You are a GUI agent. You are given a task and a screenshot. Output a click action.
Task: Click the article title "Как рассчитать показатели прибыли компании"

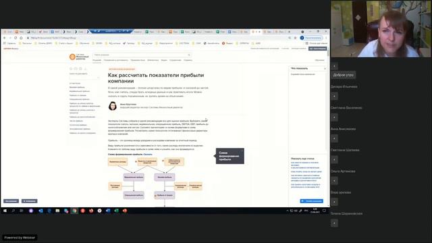point(156,78)
